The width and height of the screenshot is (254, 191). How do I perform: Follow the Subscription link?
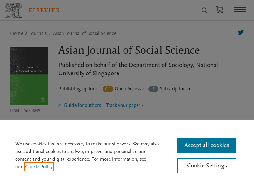[x=175, y=89]
